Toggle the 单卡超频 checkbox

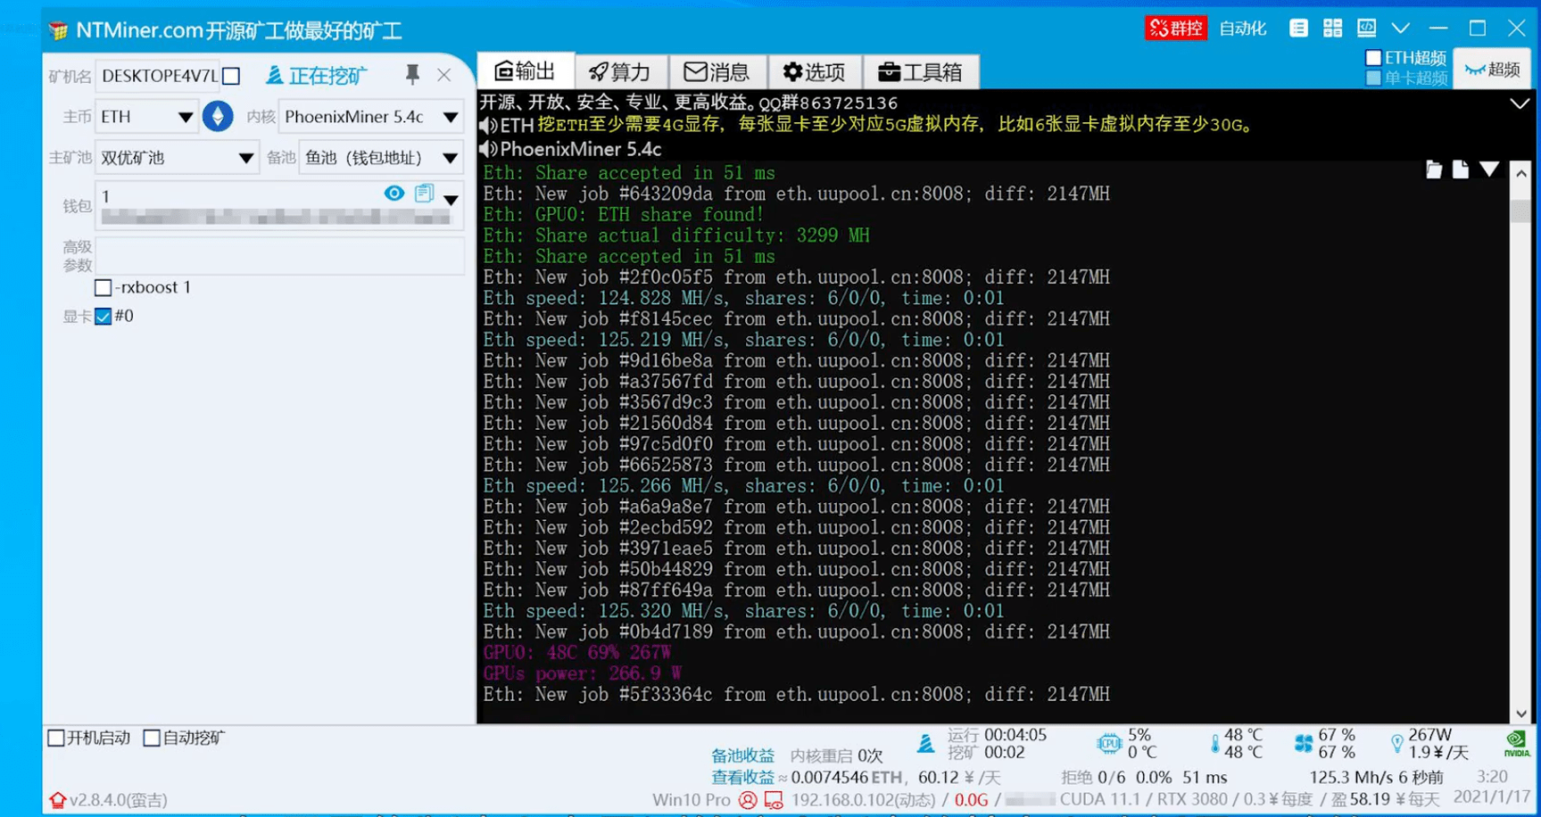1374,78
